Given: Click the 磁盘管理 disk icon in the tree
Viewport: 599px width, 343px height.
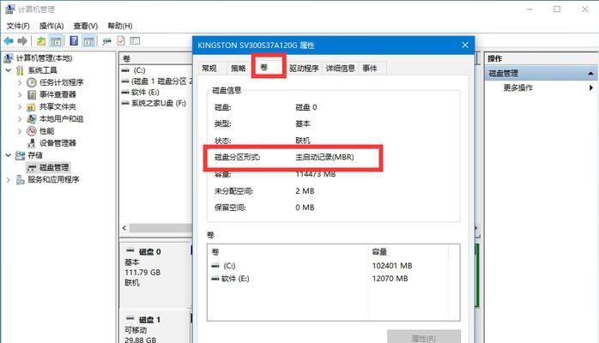Looking at the screenshot, I should tap(32, 168).
